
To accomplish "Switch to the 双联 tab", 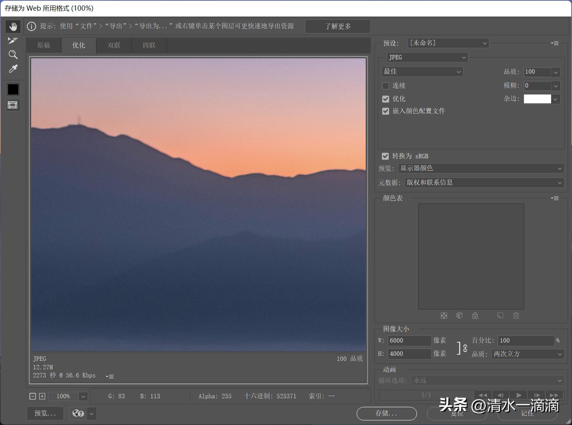I will pos(114,45).
